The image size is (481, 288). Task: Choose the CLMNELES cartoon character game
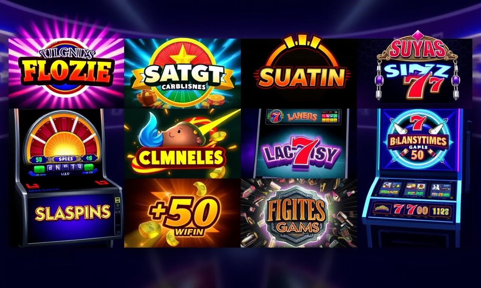click(182, 143)
